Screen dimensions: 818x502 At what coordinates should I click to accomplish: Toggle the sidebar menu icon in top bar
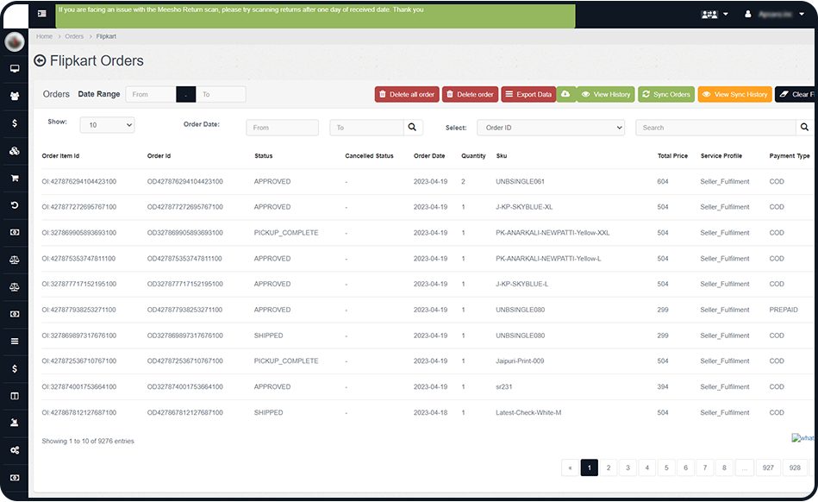[42, 14]
